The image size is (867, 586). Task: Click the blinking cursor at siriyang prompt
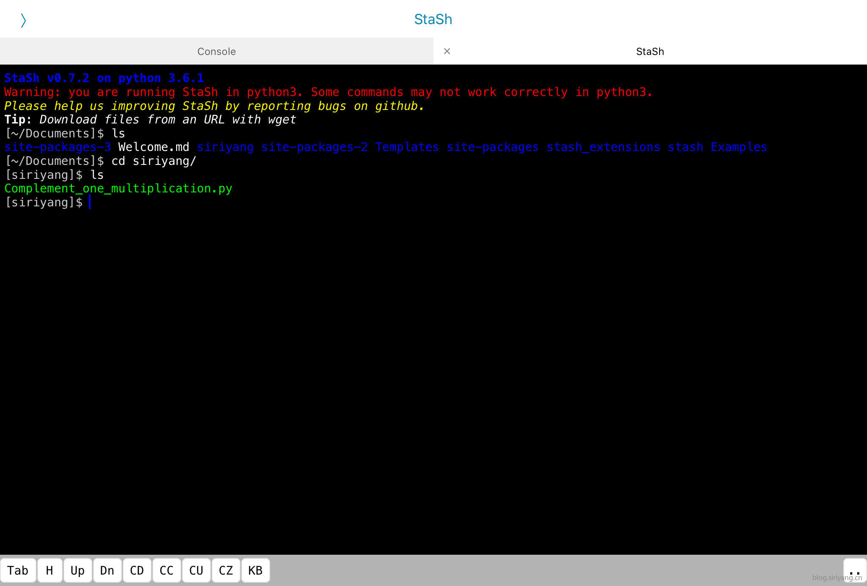click(x=89, y=203)
